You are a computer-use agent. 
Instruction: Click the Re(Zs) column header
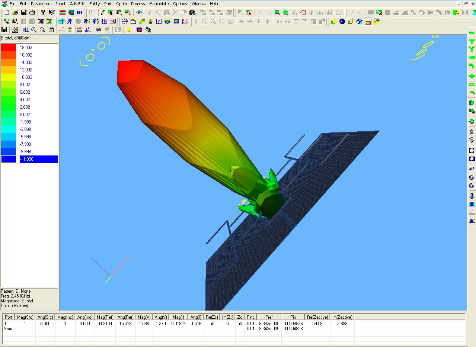(x=212, y=317)
